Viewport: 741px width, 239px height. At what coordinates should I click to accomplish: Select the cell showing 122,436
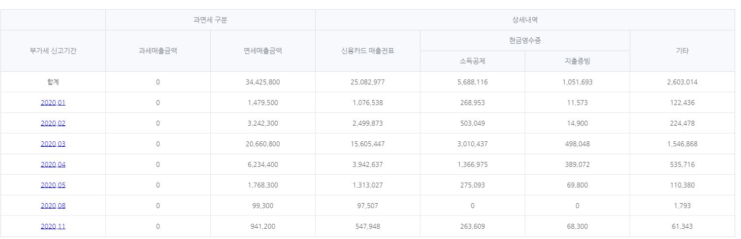click(x=682, y=103)
